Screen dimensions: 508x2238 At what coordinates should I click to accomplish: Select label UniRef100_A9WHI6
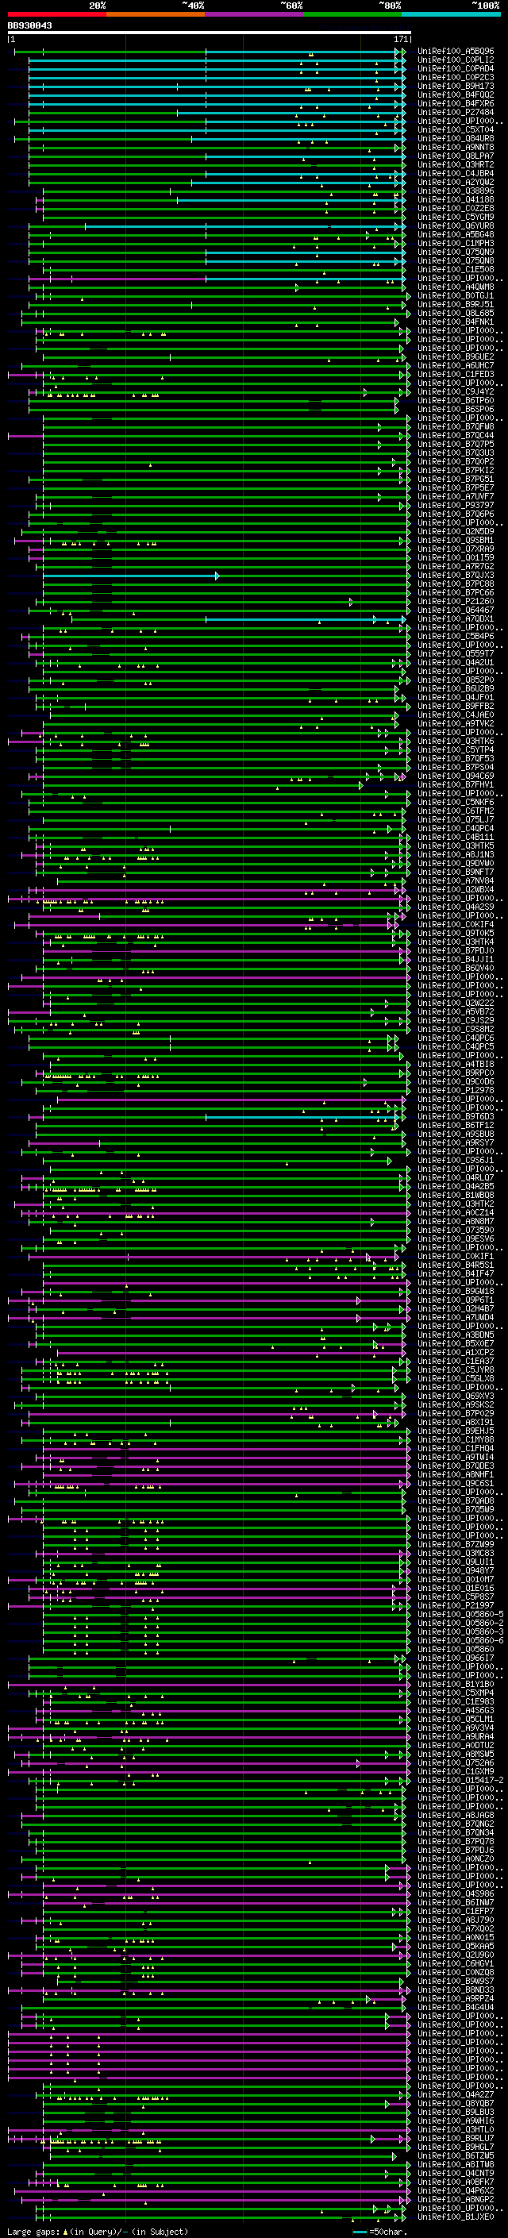click(455, 2121)
